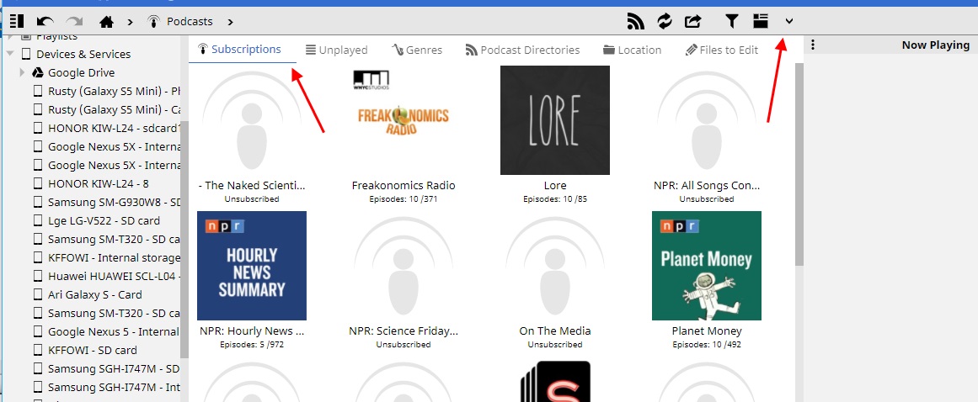978x402 pixels.
Task: Switch to the Unplayed tab
Action: 336,50
